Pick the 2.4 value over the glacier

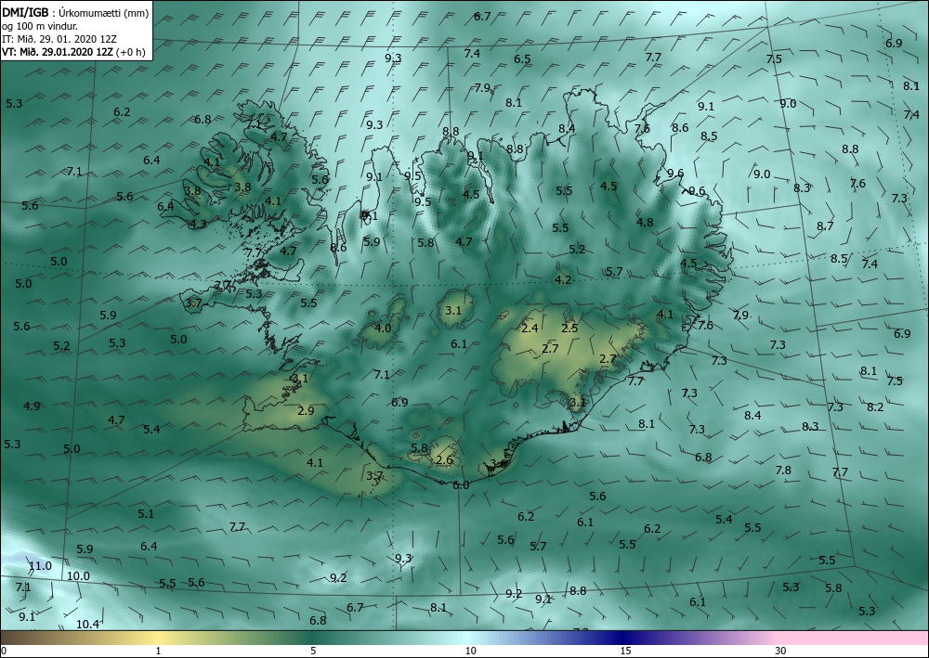[x=530, y=328]
